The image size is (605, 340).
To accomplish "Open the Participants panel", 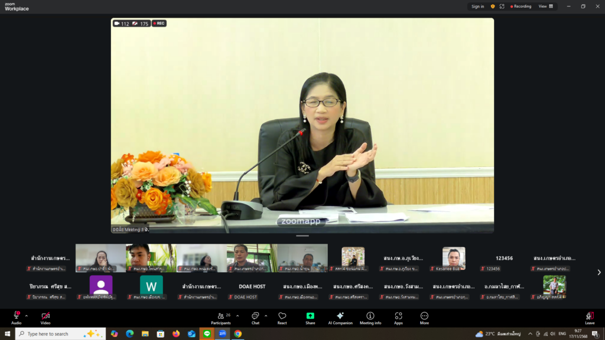I will (x=221, y=317).
